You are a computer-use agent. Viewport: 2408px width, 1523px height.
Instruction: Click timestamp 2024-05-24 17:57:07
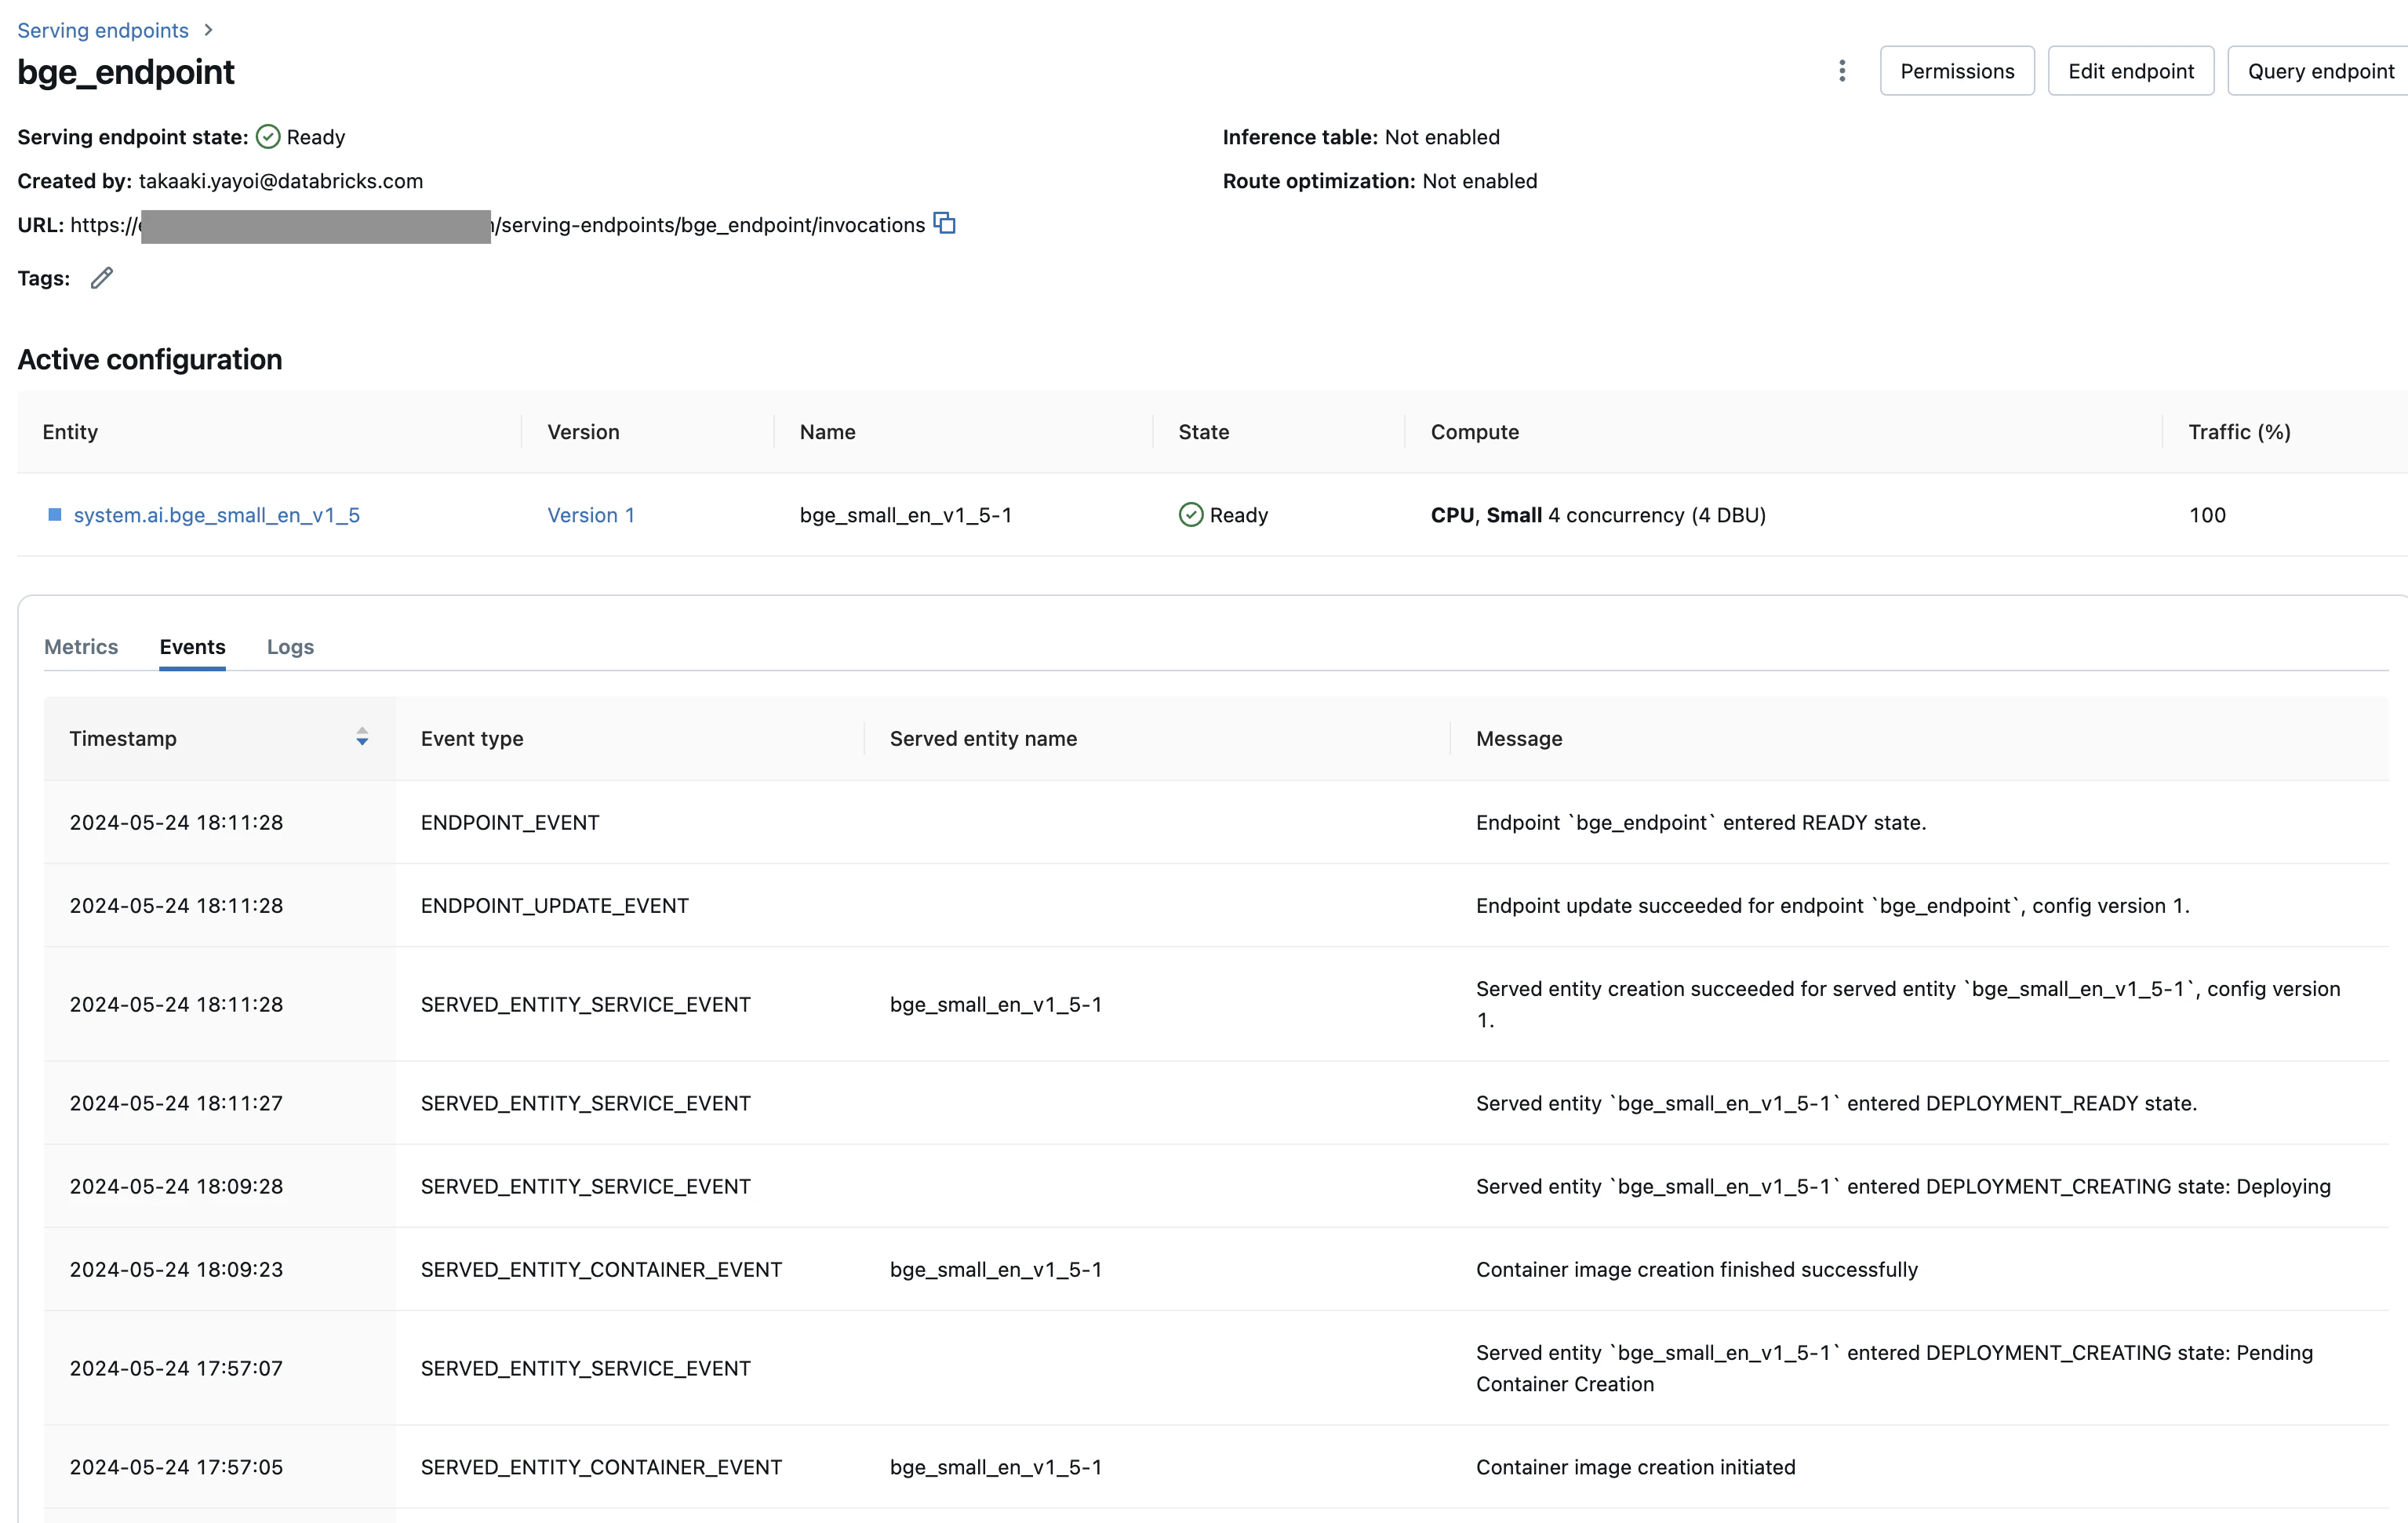click(176, 1368)
